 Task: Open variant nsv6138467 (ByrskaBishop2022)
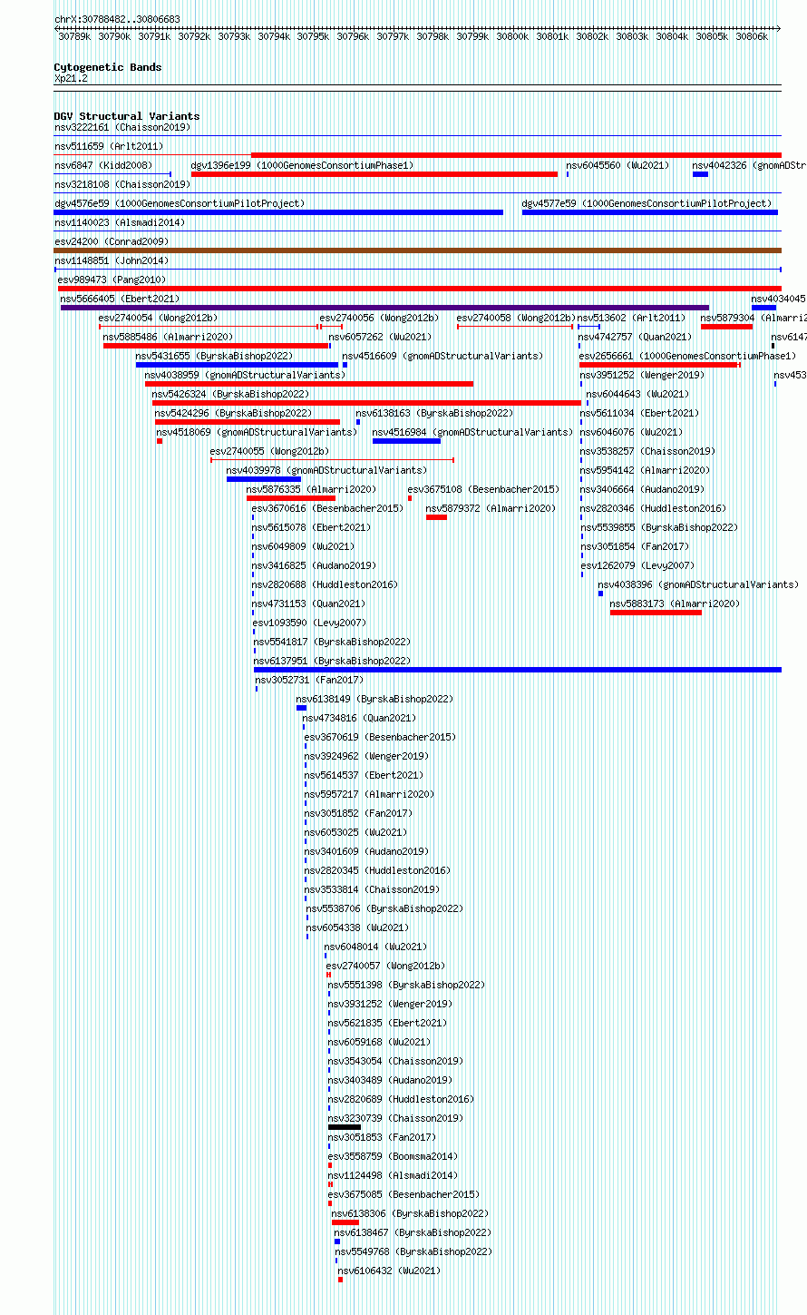click(413, 1233)
